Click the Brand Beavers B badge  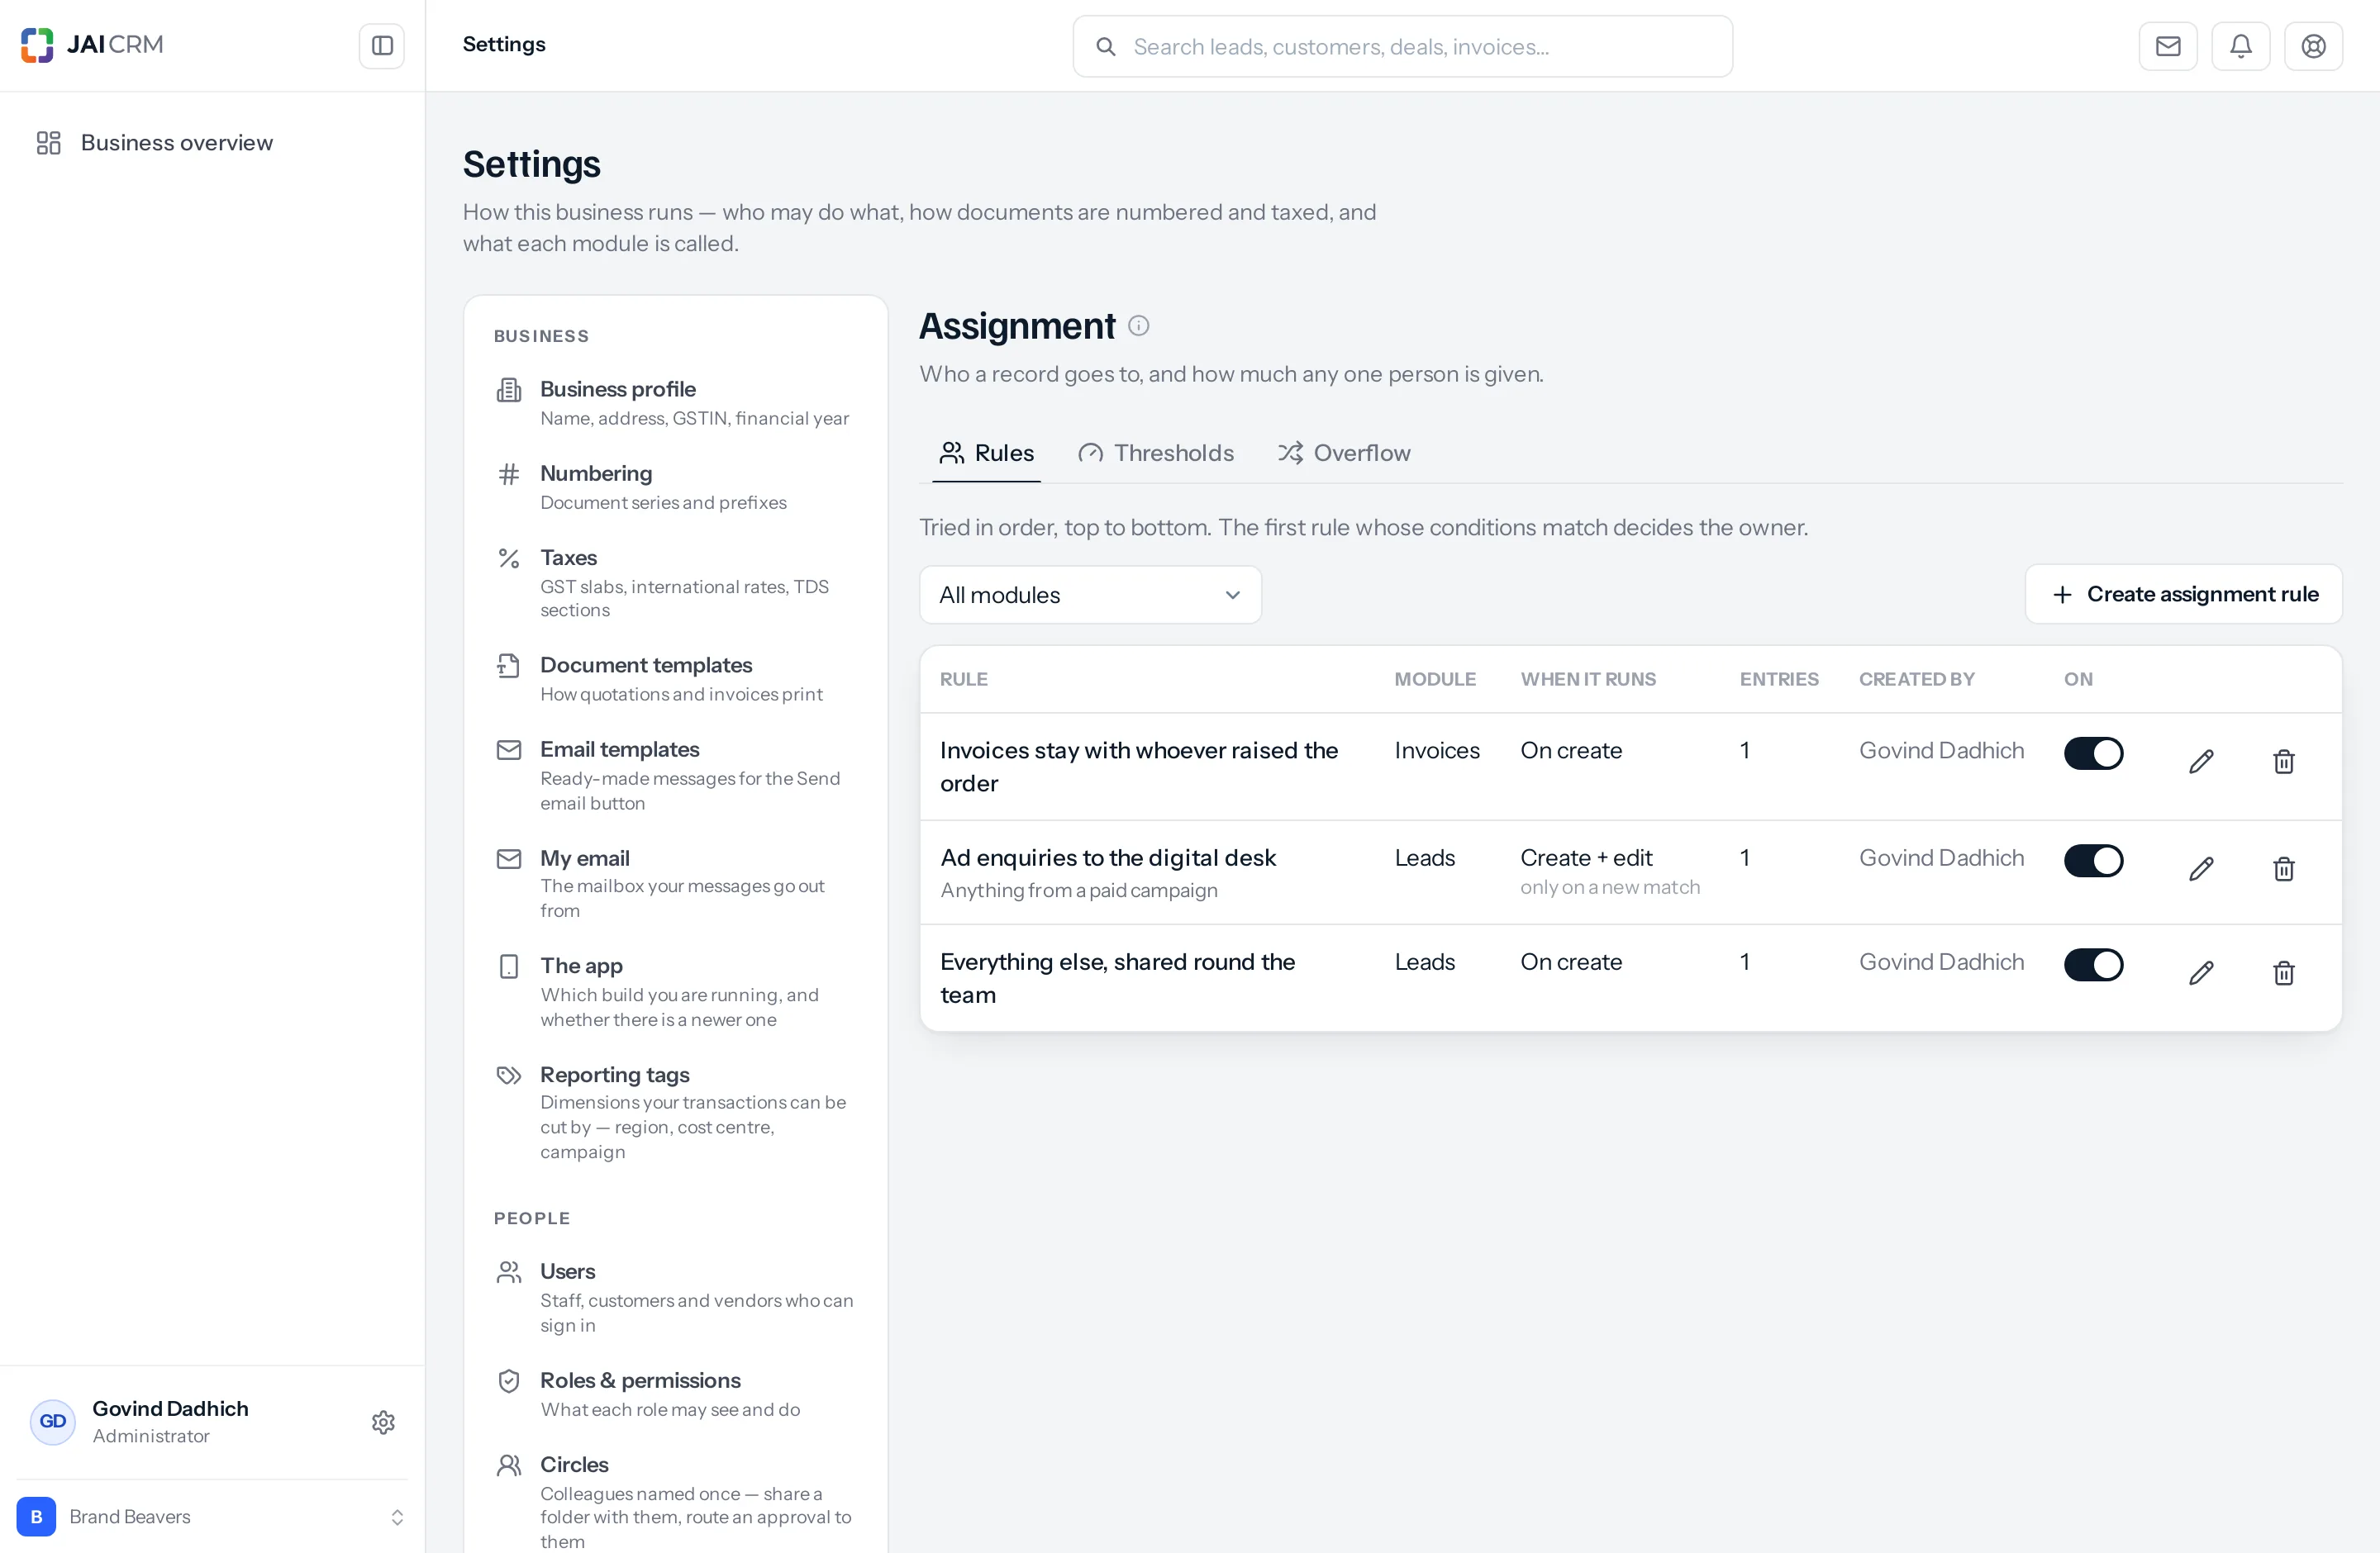[37, 1517]
